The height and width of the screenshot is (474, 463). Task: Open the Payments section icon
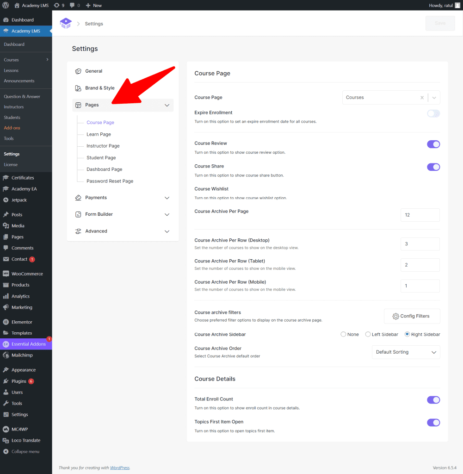(78, 198)
